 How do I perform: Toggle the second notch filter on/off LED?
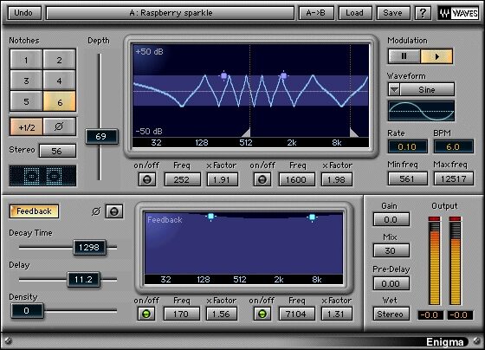tap(262, 179)
